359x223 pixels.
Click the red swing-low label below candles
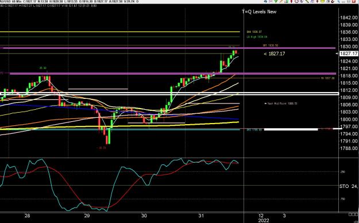click(101, 148)
